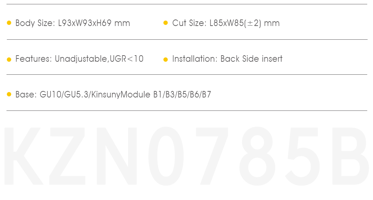
Task: Click the yellow bullet next to Base
Action: tap(9, 94)
